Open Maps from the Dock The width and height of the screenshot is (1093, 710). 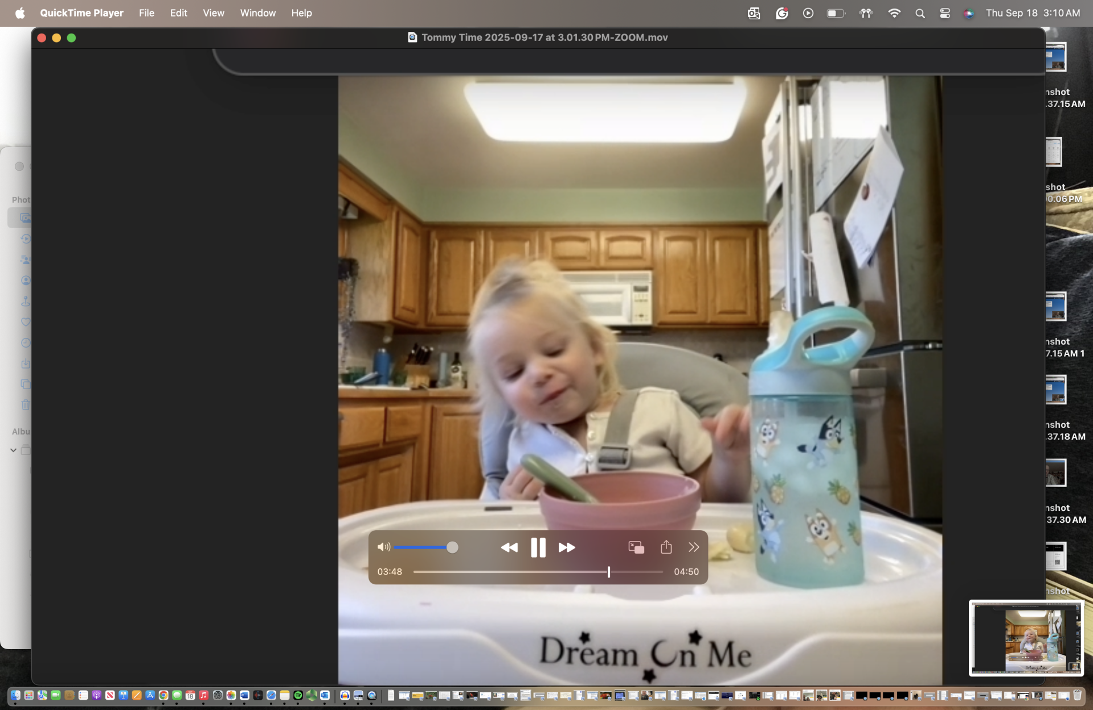pyautogui.click(x=42, y=695)
